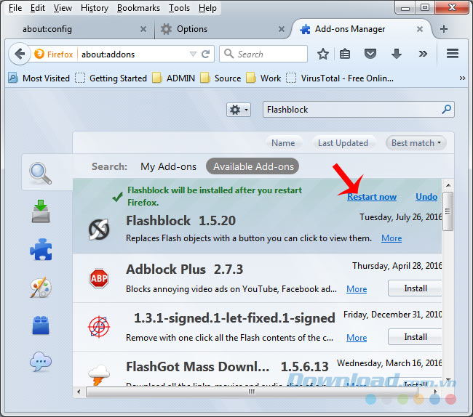This screenshot has width=473, height=417.
Task: Reload page using the refresh icon
Action: (205, 54)
